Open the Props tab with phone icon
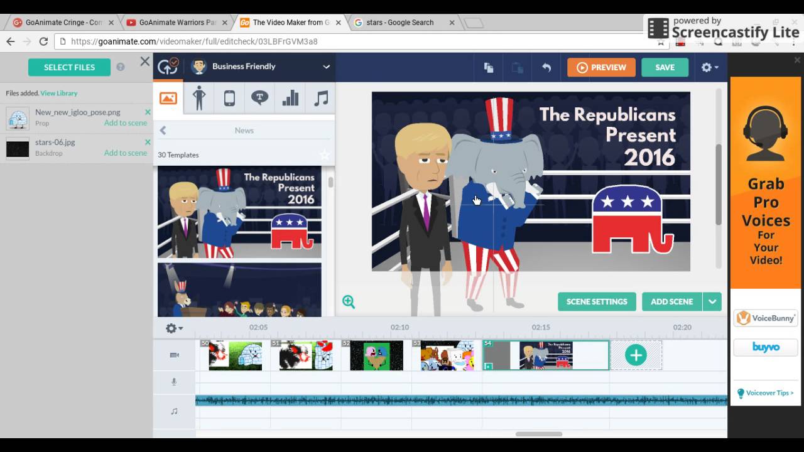Viewport: 804px width, 452px height. tap(229, 99)
